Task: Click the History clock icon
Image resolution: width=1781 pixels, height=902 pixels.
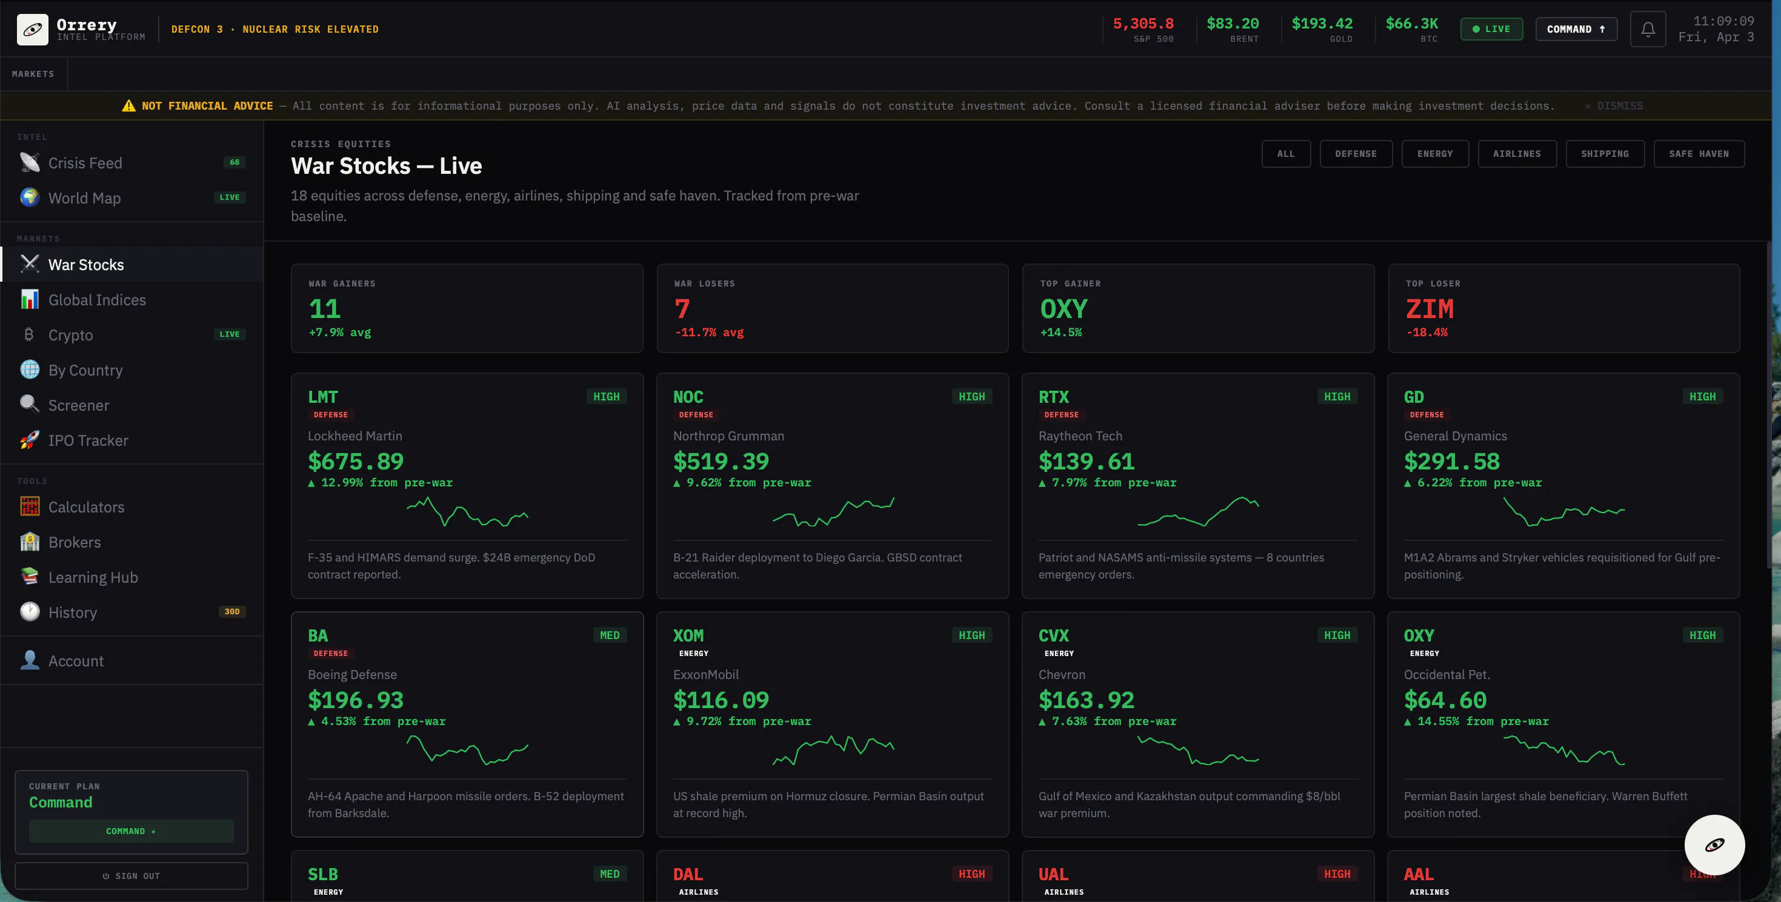Action: pyautogui.click(x=30, y=612)
